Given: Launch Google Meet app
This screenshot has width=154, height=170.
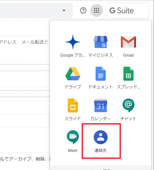Looking at the screenshot, I should (73, 137).
